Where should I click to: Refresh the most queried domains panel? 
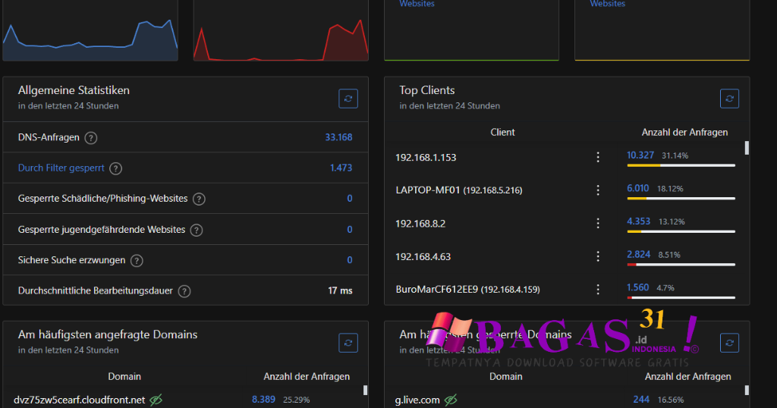348,343
